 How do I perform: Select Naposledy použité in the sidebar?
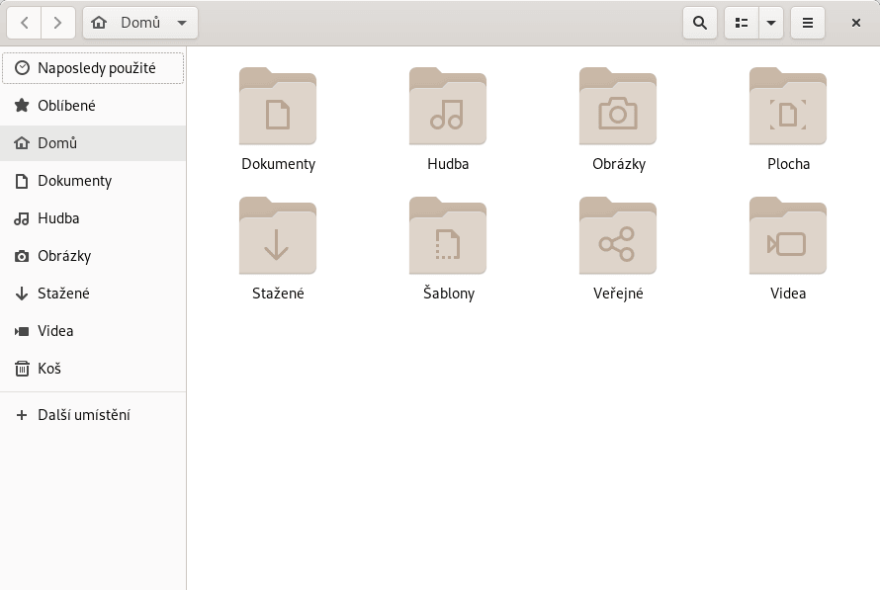(93, 68)
